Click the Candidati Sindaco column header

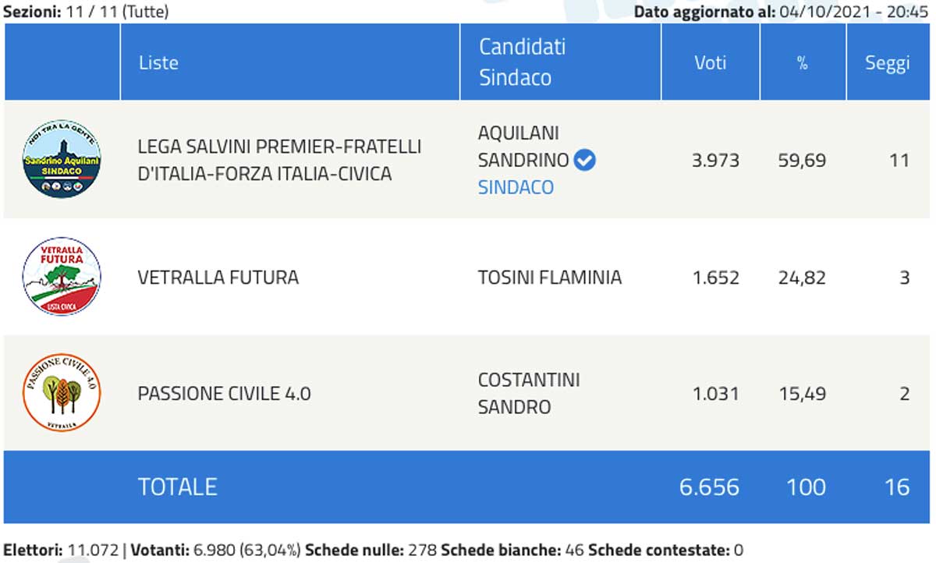coord(522,62)
